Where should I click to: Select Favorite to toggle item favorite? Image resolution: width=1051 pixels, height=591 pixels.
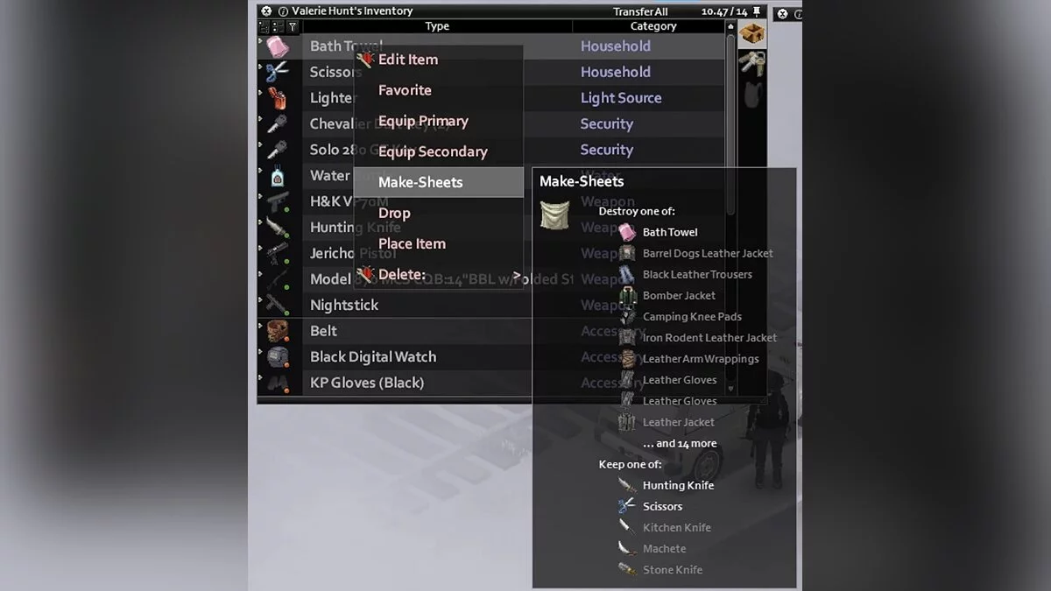pos(405,90)
